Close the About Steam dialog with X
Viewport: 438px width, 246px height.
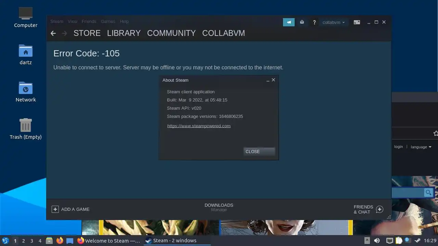273,80
